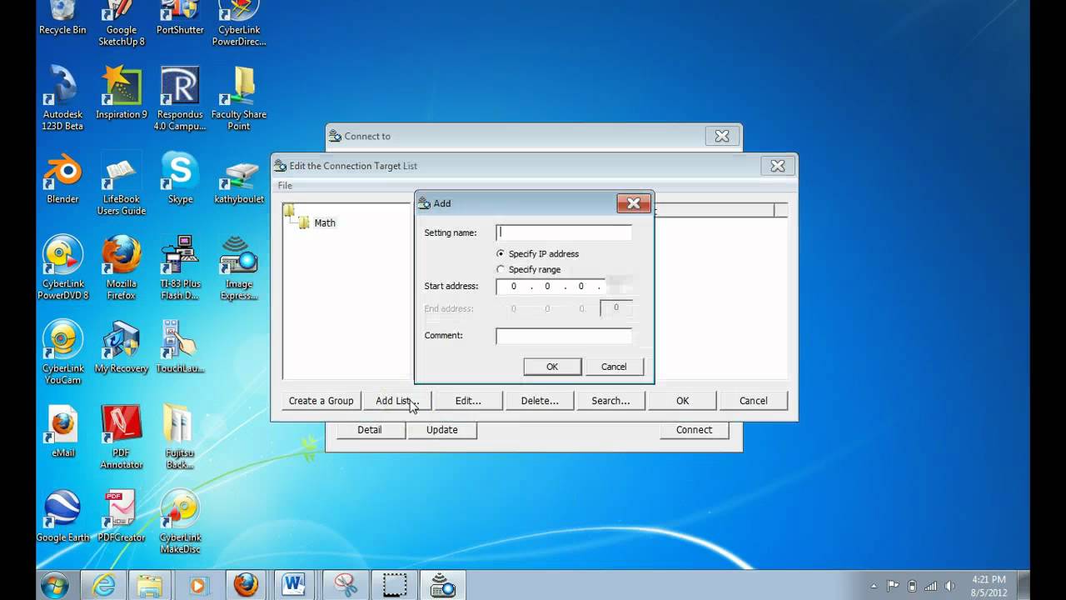Launch Google SketchUp 8 shortcut
This screenshot has height=600, width=1066.
[x=122, y=23]
